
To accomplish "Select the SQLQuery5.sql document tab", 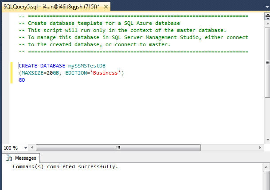I will coord(56,7).
